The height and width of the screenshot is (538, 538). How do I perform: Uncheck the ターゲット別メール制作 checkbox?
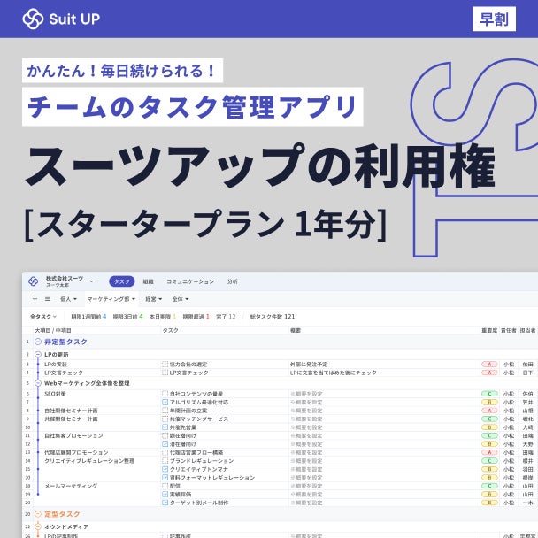165,503
